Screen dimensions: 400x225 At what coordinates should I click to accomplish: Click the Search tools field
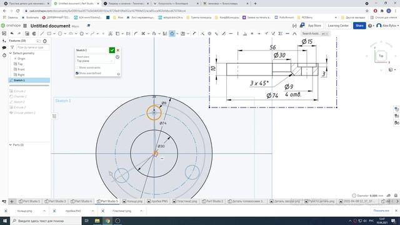pos(315,34)
